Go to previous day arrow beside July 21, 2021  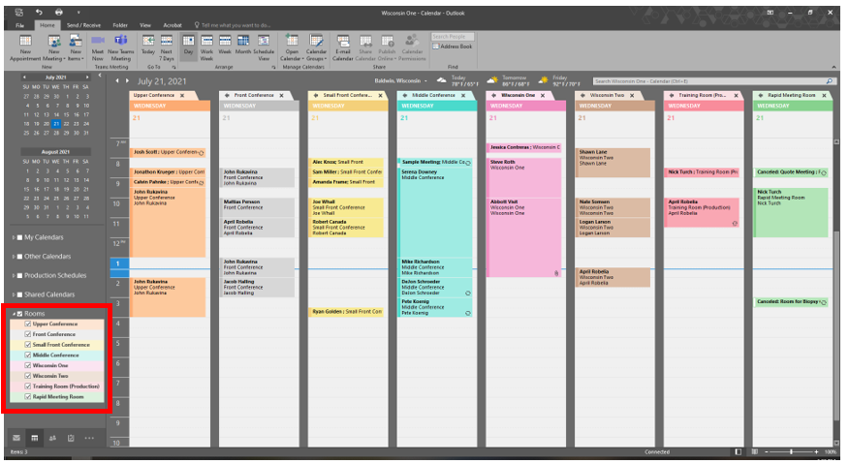(117, 80)
